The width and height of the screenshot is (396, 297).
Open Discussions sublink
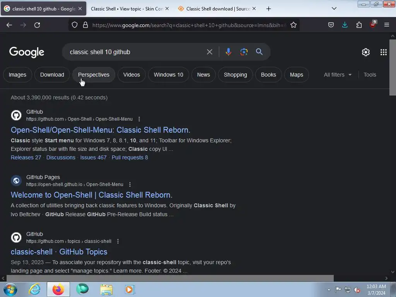[61, 157]
